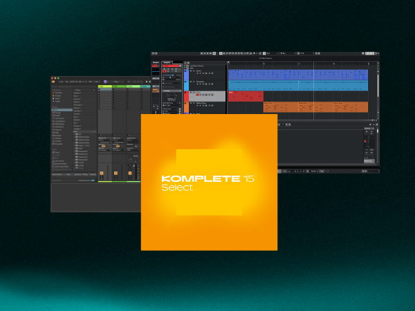Adjust the Cubase Inspector volume slider
The height and width of the screenshot is (311, 415).
(169, 75)
